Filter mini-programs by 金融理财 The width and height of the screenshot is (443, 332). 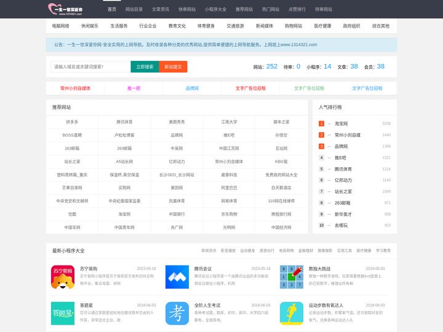tap(306, 250)
